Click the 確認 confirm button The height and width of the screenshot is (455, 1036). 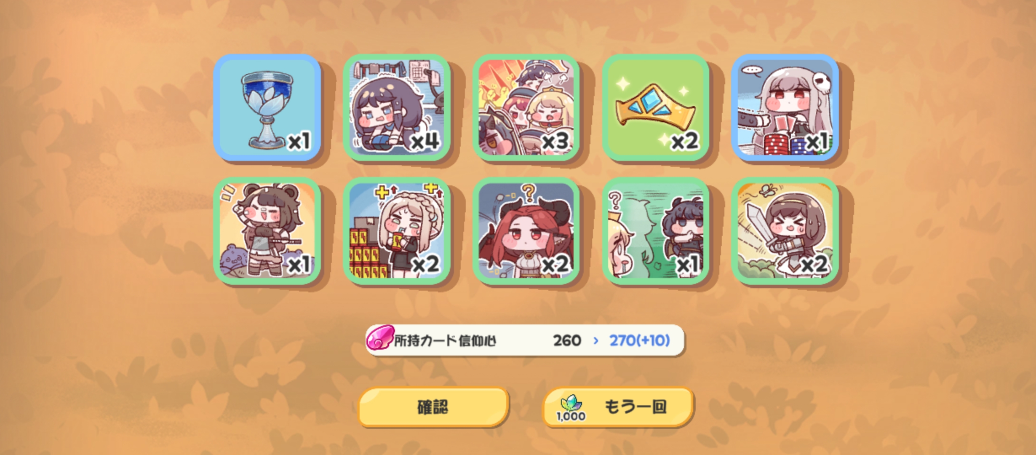(x=433, y=407)
